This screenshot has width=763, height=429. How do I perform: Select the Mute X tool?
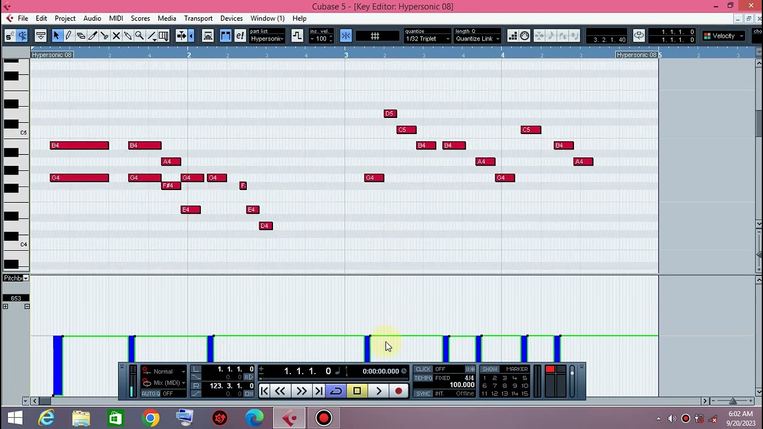pyautogui.click(x=116, y=36)
